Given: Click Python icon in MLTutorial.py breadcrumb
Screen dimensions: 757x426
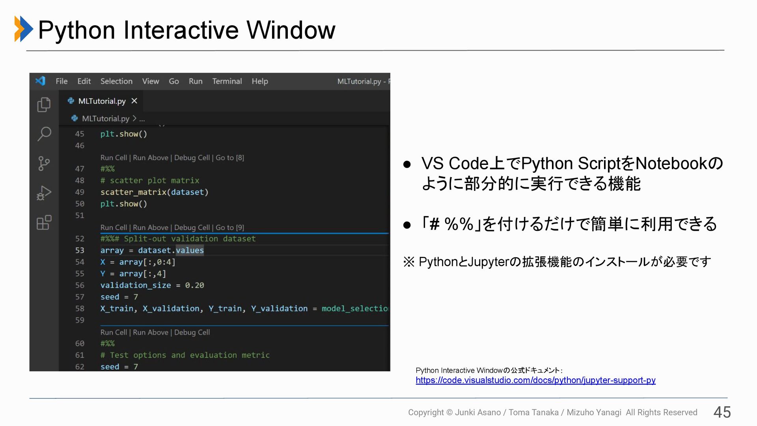Looking at the screenshot, I should pyautogui.click(x=75, y=118).
